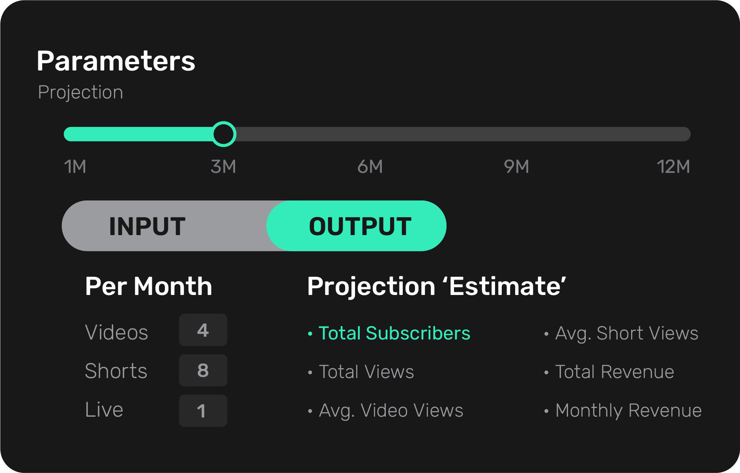Focus the Live per month field
The width and height of the screenshot is (740, 473).
point(203,411)
